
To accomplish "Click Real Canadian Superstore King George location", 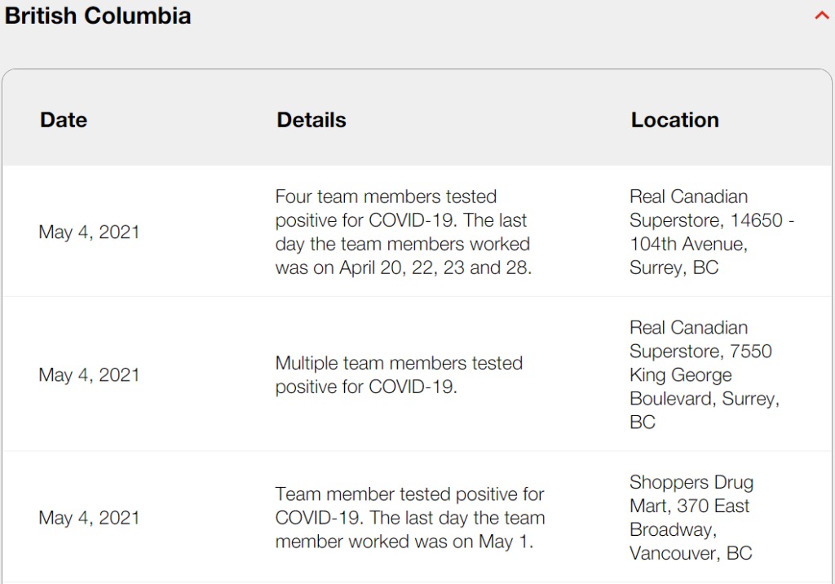I will [704, 374].
